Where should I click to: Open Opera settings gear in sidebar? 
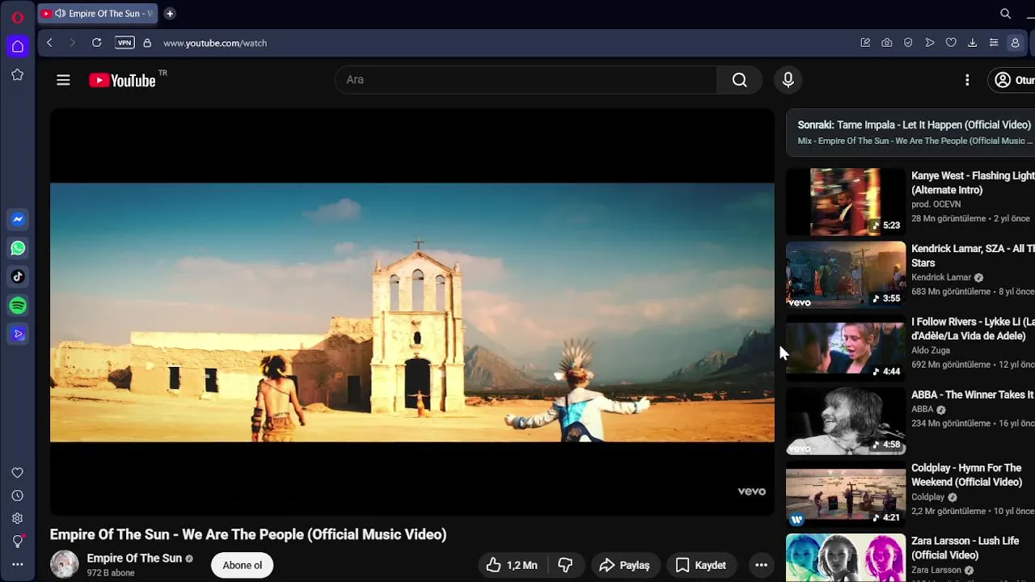pos(18,518)
